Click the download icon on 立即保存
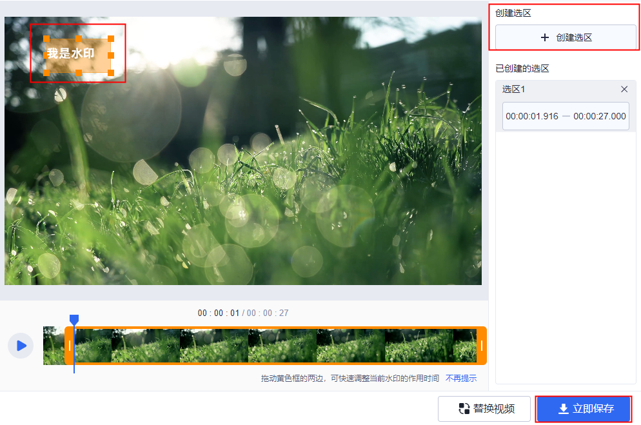 pos(564,409)
